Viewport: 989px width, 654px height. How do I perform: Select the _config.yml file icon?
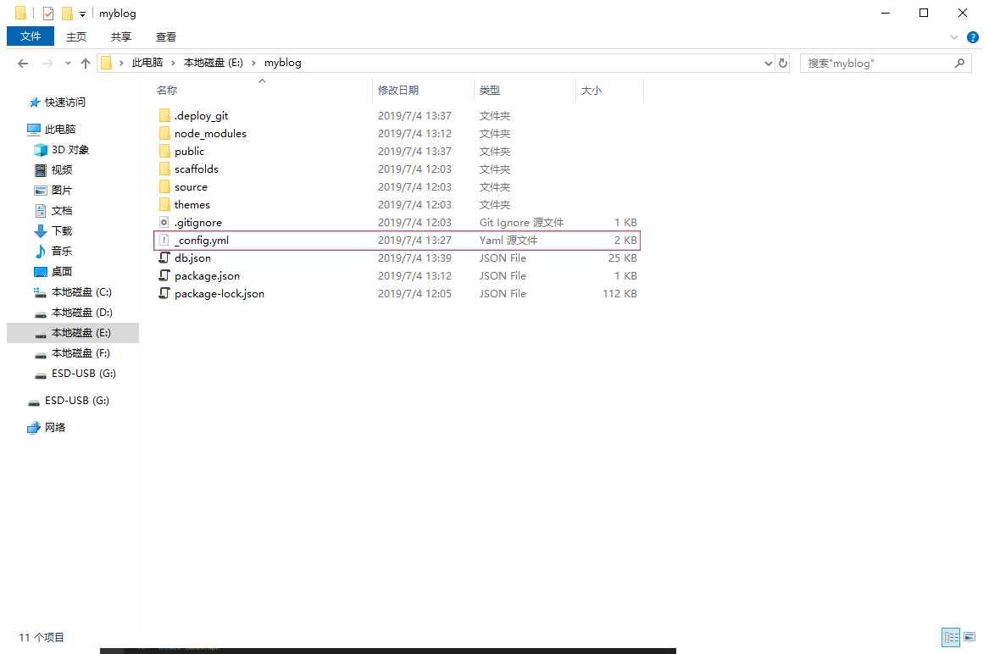coord(164,241)
